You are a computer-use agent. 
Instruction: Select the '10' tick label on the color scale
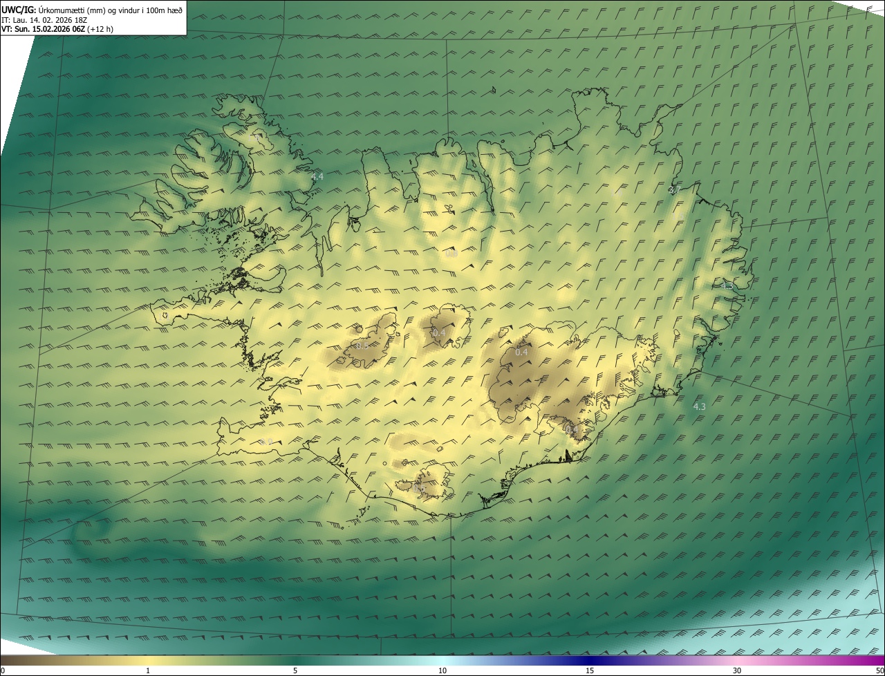(x=442, y=670)
